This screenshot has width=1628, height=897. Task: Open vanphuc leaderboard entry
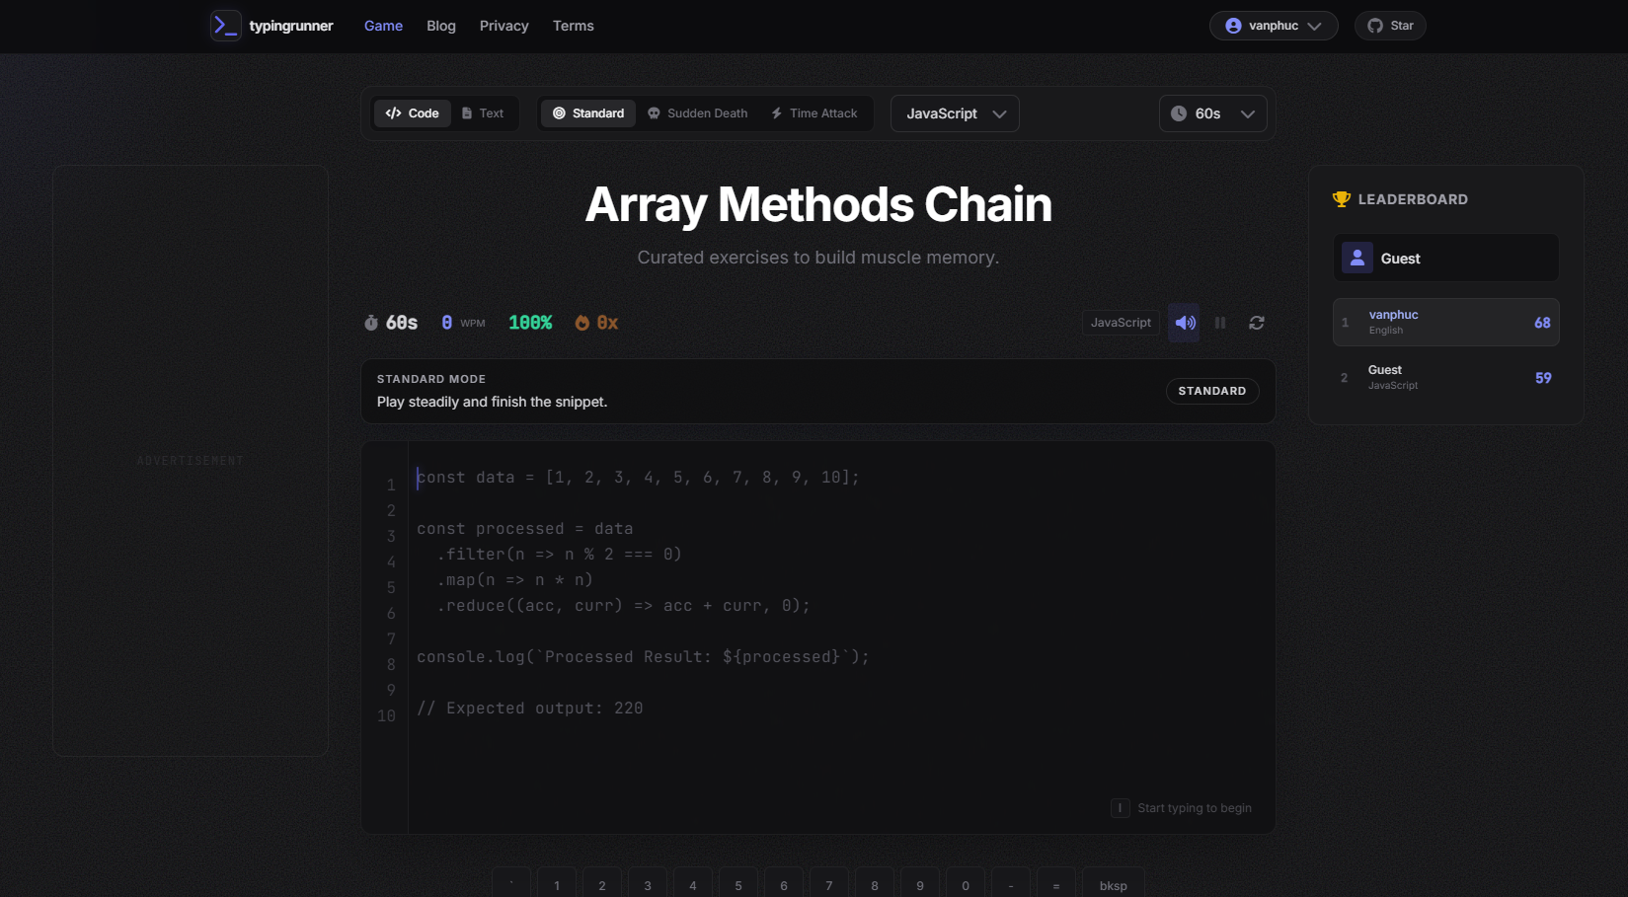coord(1446,322)
